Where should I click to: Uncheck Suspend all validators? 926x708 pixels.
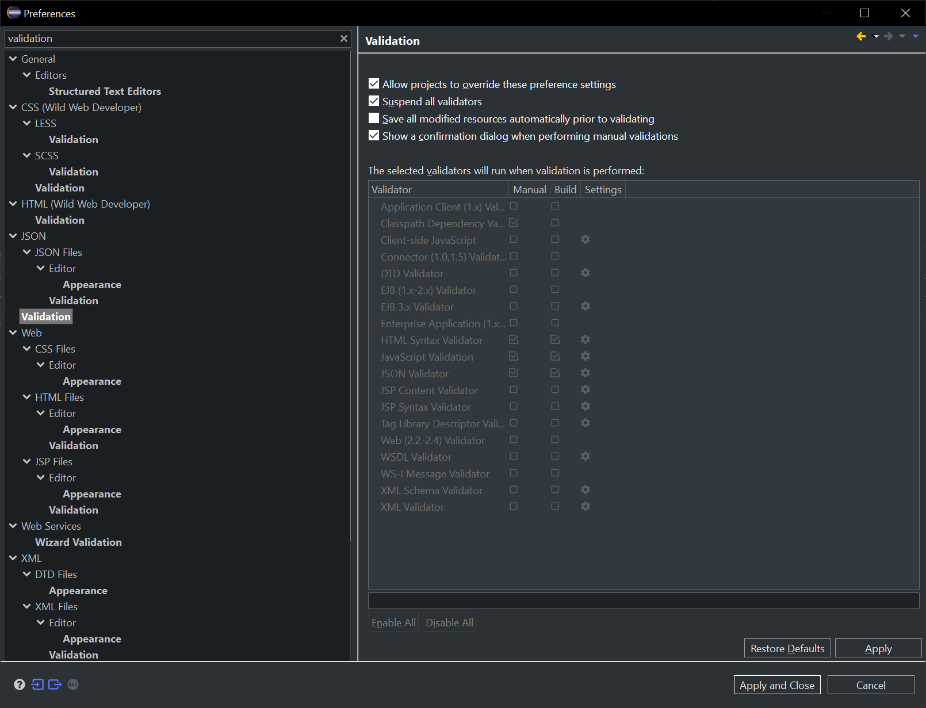(374, 101)
